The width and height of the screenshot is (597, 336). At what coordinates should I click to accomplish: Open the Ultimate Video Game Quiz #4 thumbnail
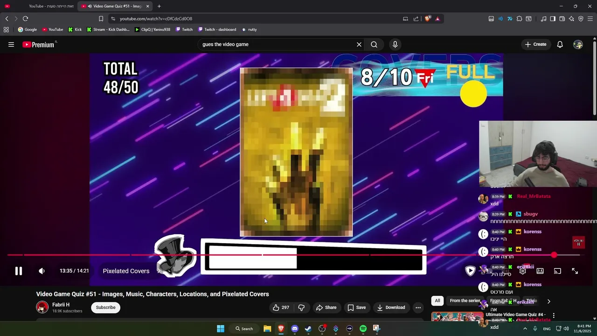[x=457, y=317]
